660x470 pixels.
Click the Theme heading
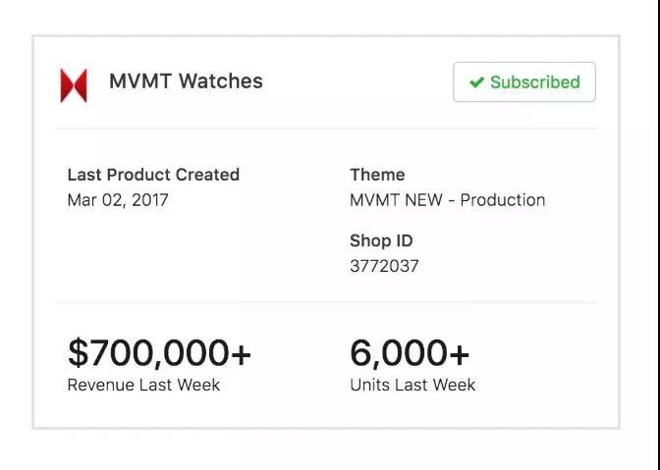click(377, 175)
